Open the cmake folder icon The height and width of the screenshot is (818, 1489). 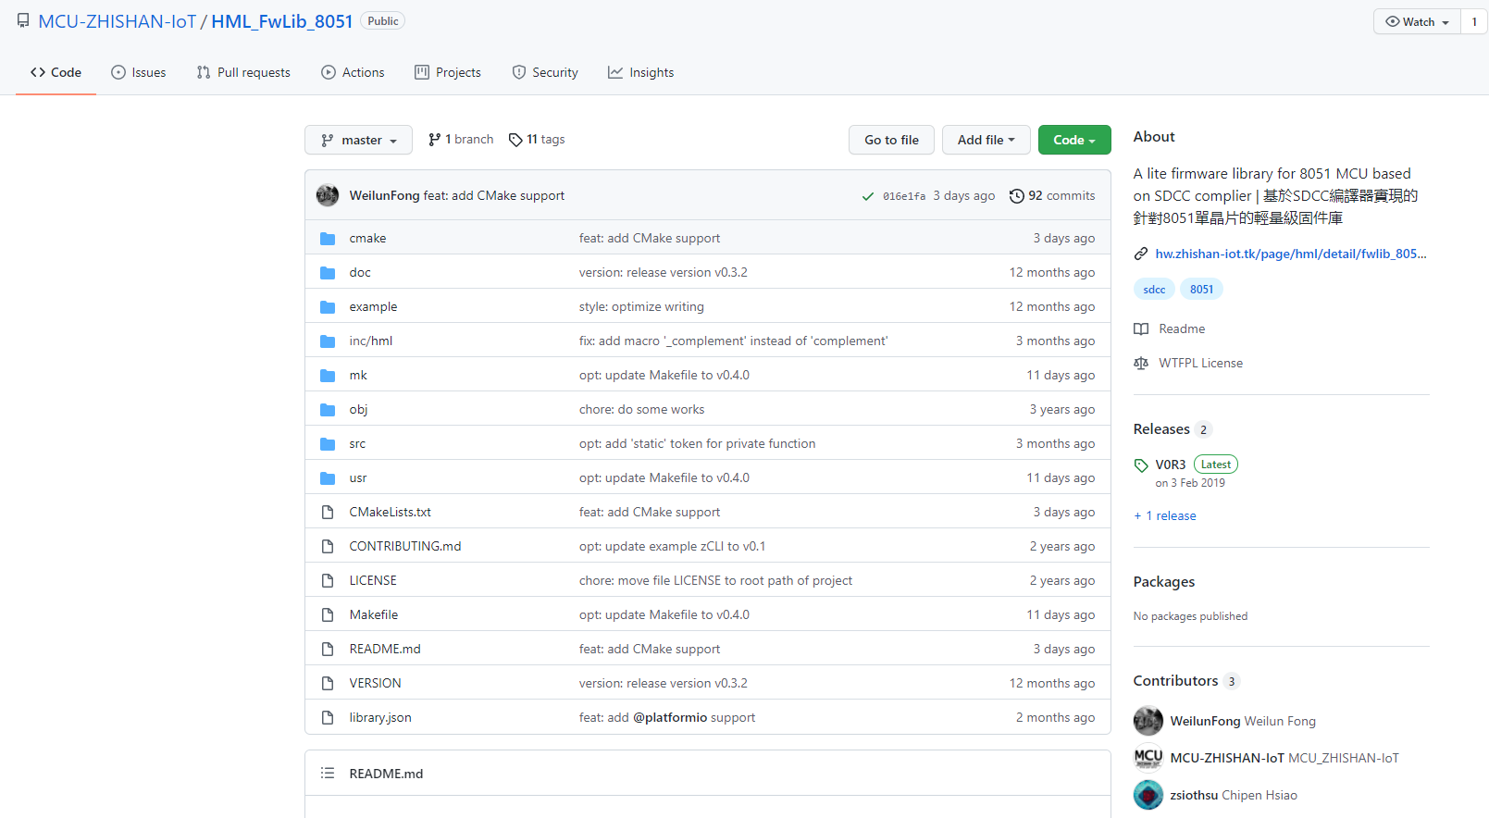tap(328, 239)
